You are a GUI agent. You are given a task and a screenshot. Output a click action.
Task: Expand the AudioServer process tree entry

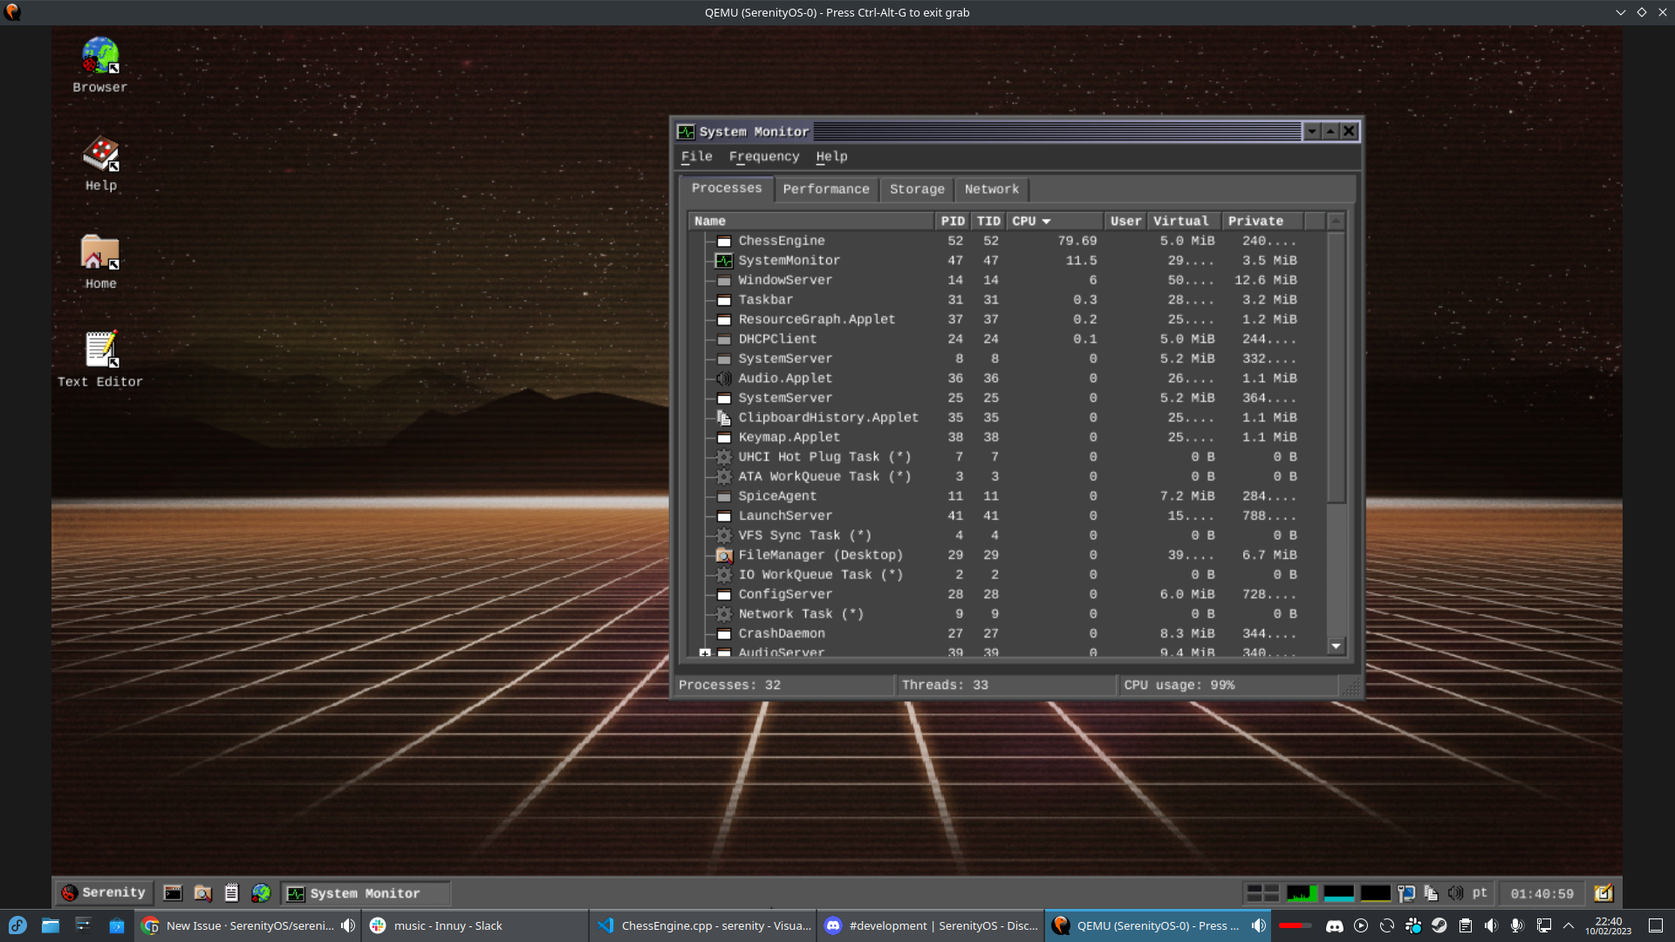[705, 653]
